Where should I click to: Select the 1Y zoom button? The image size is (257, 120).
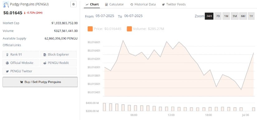tap(251, 16)
